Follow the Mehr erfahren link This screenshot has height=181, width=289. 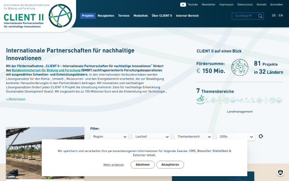click(114, 165)
